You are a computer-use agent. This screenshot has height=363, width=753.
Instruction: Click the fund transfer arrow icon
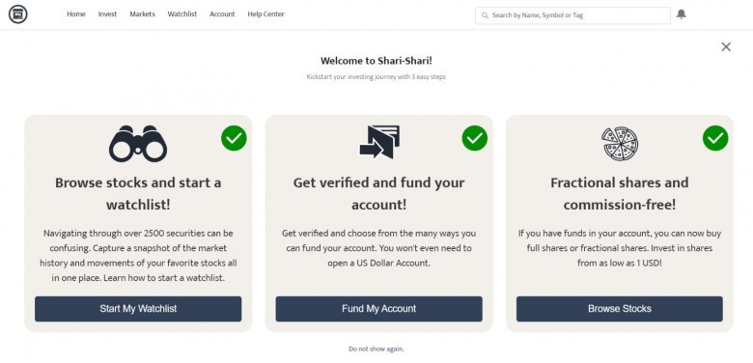click(379, 142)
